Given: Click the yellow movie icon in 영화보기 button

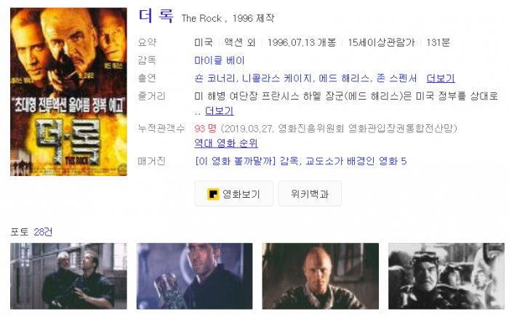Looking at the screenshot, I should (213, 194).
